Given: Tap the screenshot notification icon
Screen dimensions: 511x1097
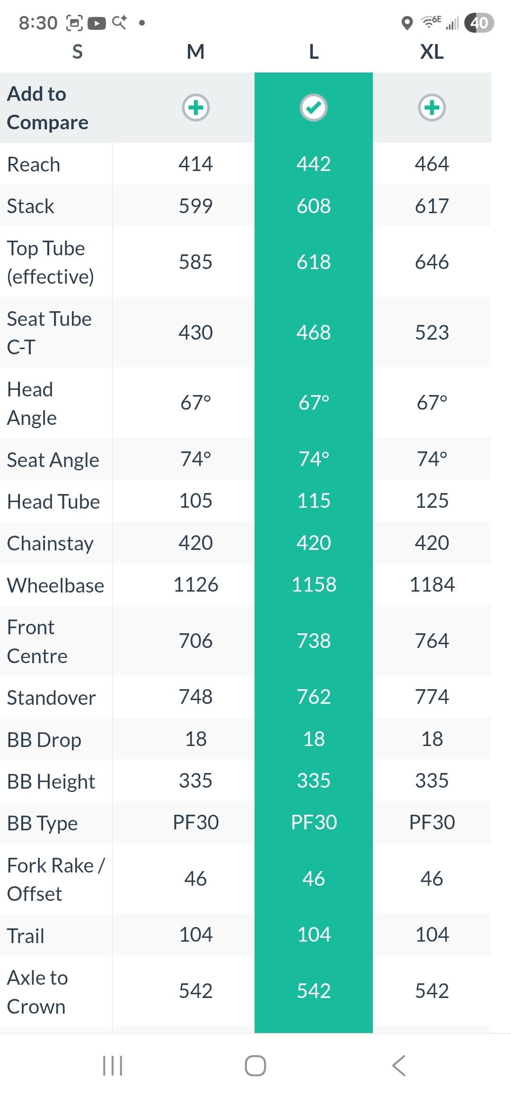Looking at the screenshot, I should click(74, 23).
